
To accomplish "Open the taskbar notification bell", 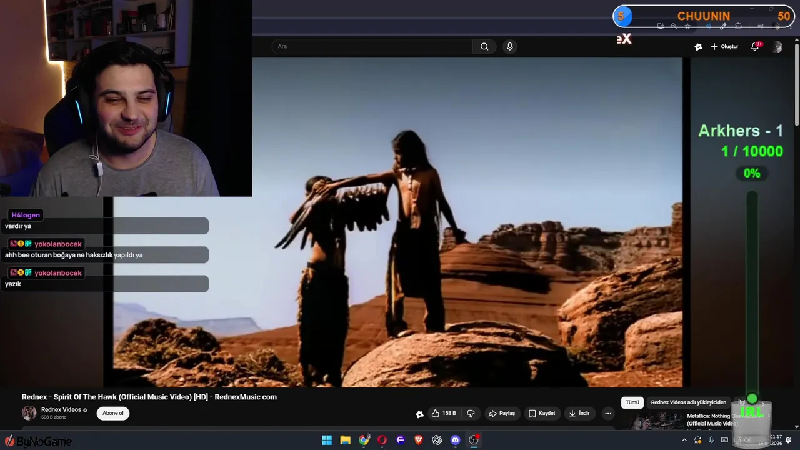I will (x=789, y=440).
